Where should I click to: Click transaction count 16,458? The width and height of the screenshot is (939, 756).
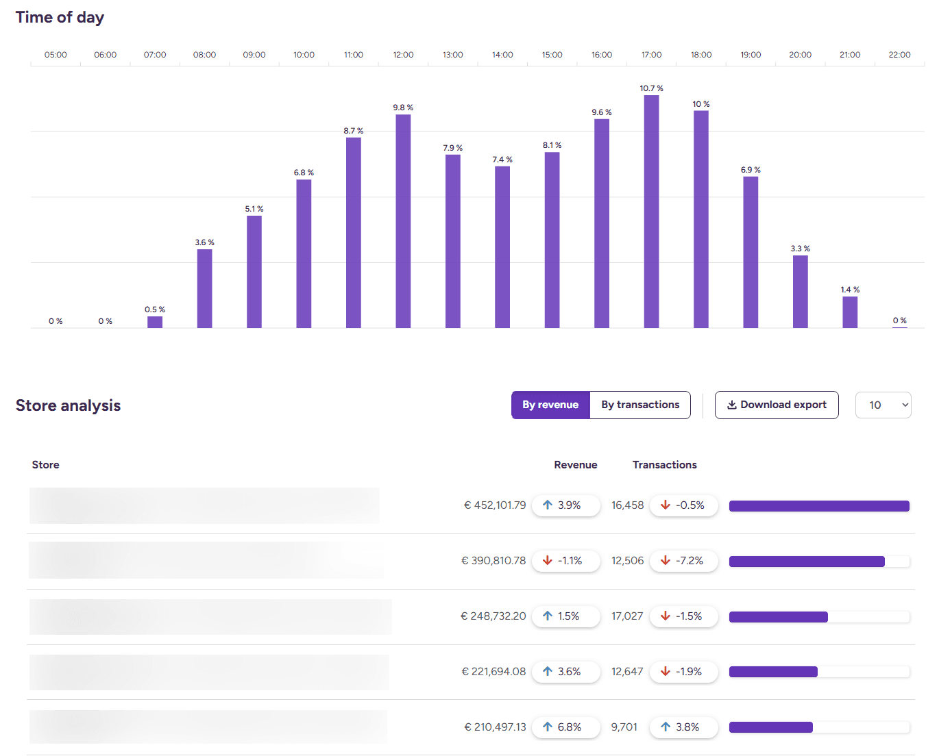628,505
